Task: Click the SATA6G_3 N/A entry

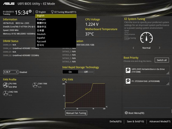Action: tap(69, 51)
